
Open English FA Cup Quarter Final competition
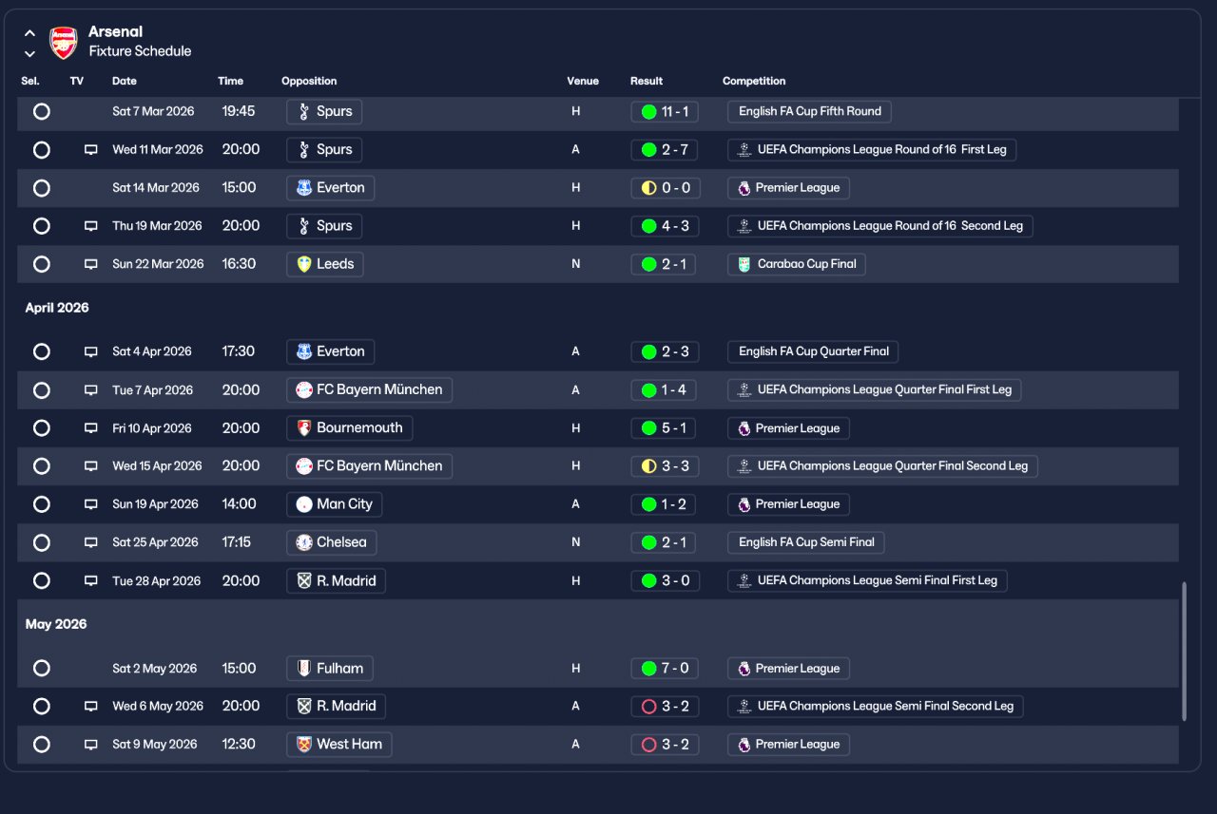[813, 351]
